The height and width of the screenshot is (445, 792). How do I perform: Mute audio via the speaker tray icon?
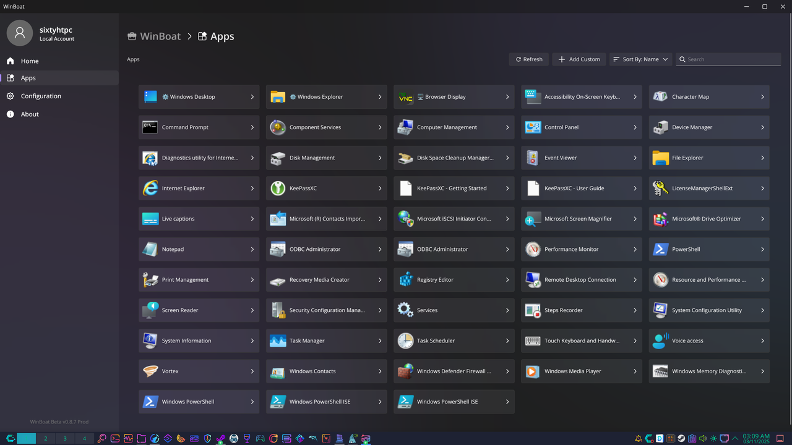pos(702,438)
